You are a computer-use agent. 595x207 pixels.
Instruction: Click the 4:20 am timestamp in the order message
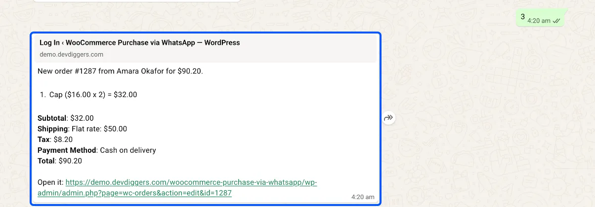pos(363,197)
